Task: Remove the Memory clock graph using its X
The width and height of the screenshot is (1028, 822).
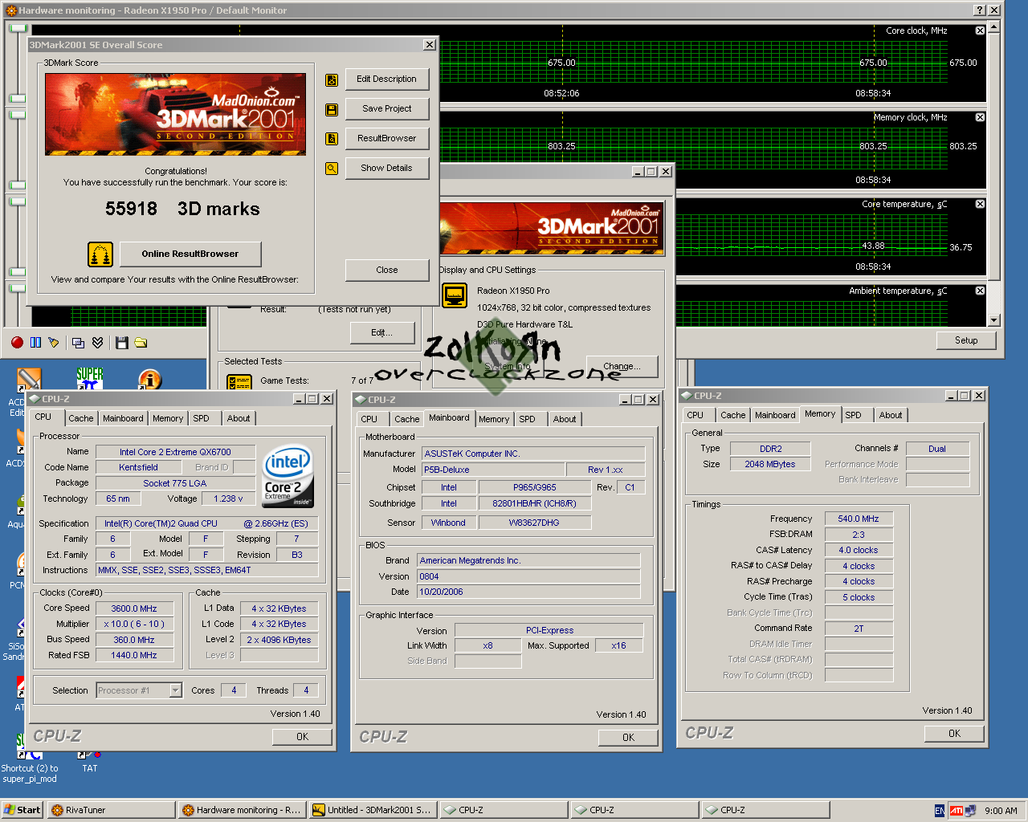Action: [x=980, y=117]
